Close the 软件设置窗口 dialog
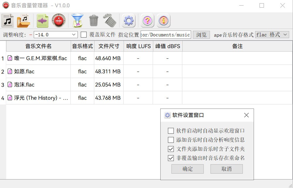 (247, 115)
